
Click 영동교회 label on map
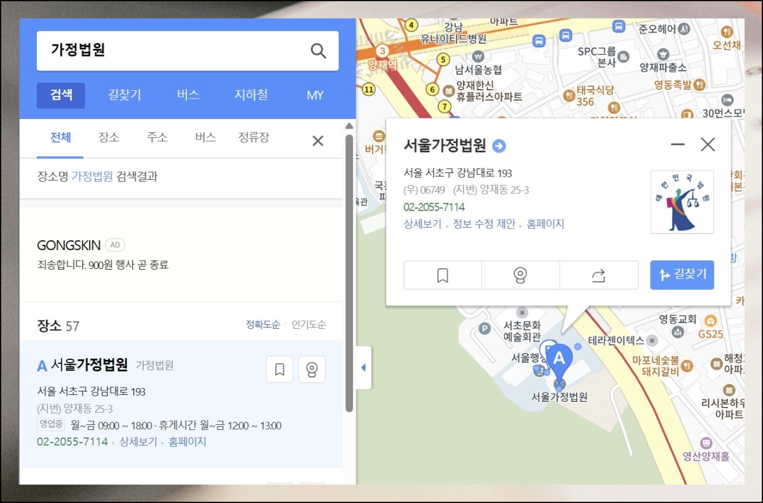point(678,319)
